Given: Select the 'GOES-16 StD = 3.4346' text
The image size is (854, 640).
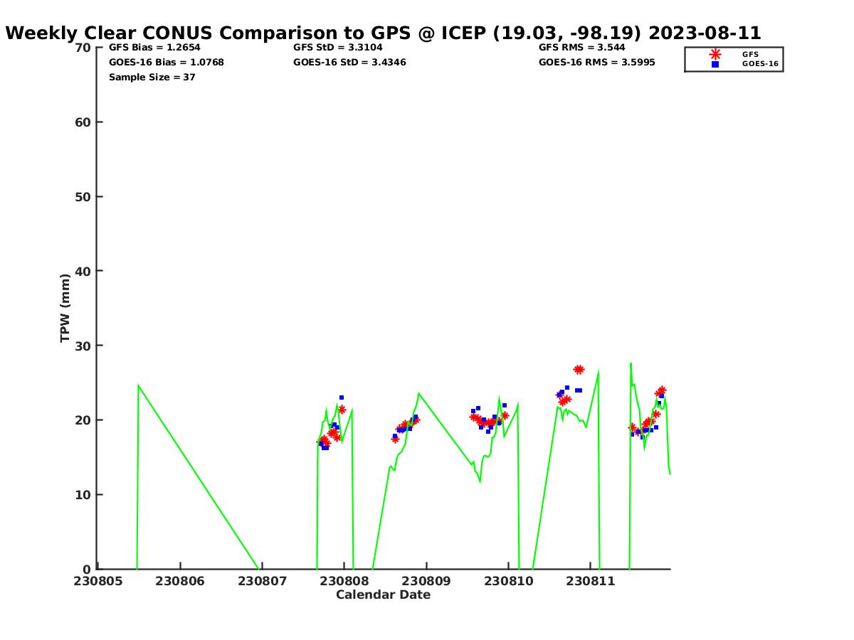Looking at the screenshot, I should pos(349,63).
